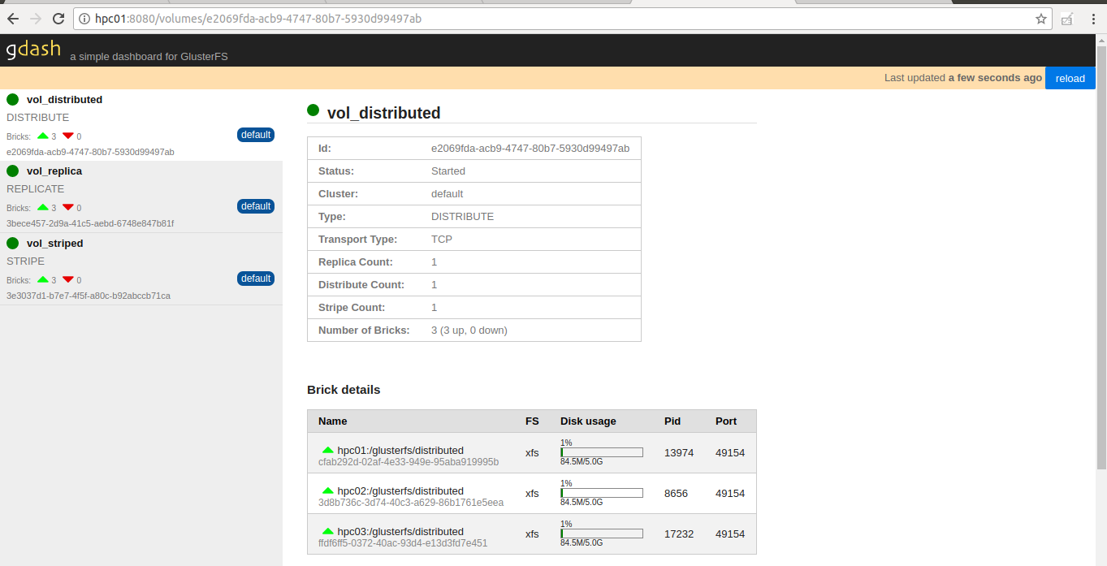
Task: Click default cluster badge of vol_striped
Action: point(256,279)
